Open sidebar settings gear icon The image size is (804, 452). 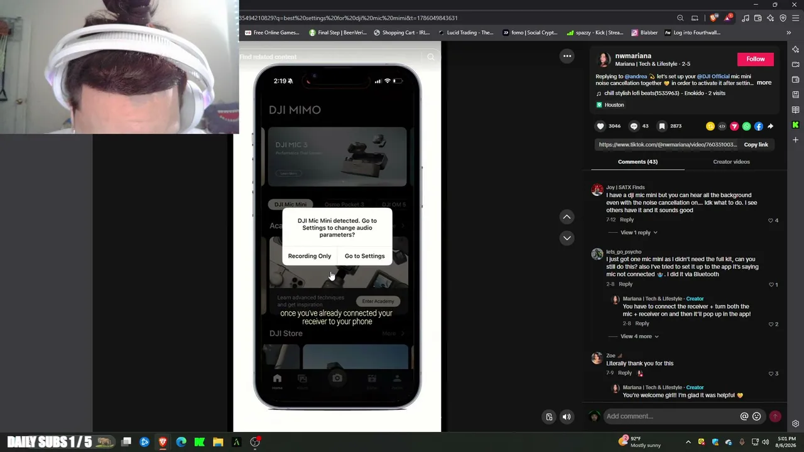pyautogui.click(x=796, y=424)
